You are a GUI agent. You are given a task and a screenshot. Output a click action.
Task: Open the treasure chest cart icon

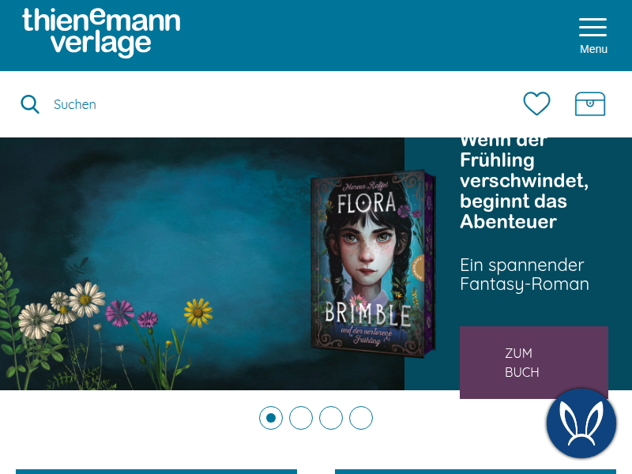click(589, 104)
